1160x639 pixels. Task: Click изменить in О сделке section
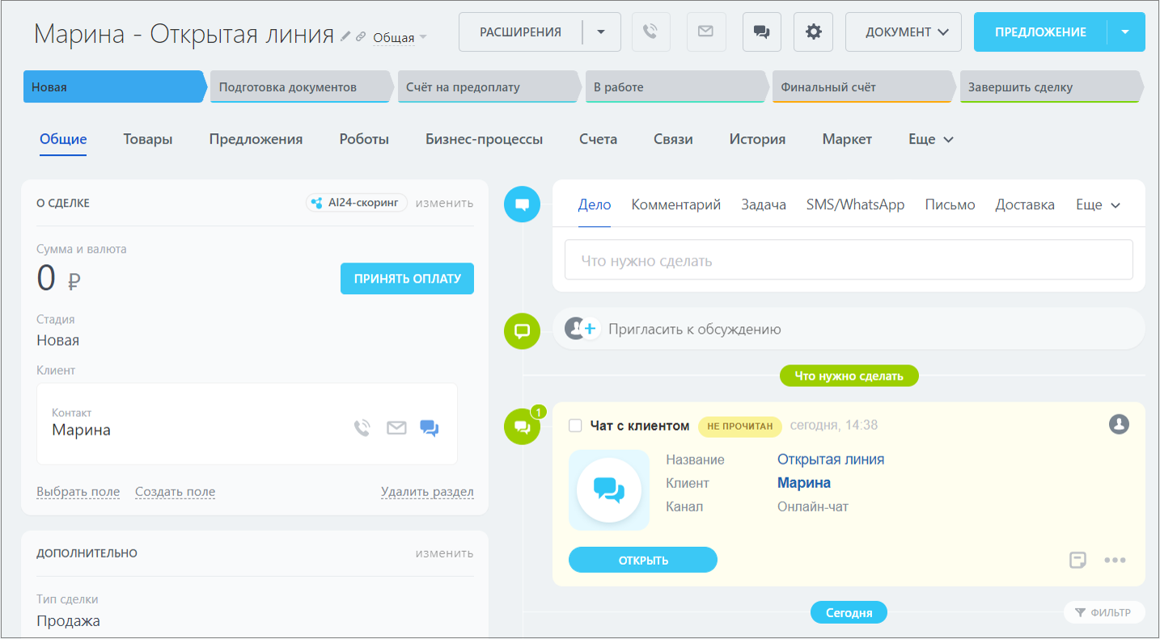[x=444, y=203]
